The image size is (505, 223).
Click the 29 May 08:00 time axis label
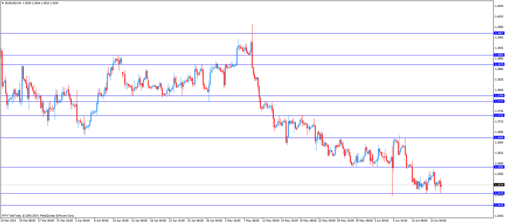pyautogui.click(x=364, y=221)
